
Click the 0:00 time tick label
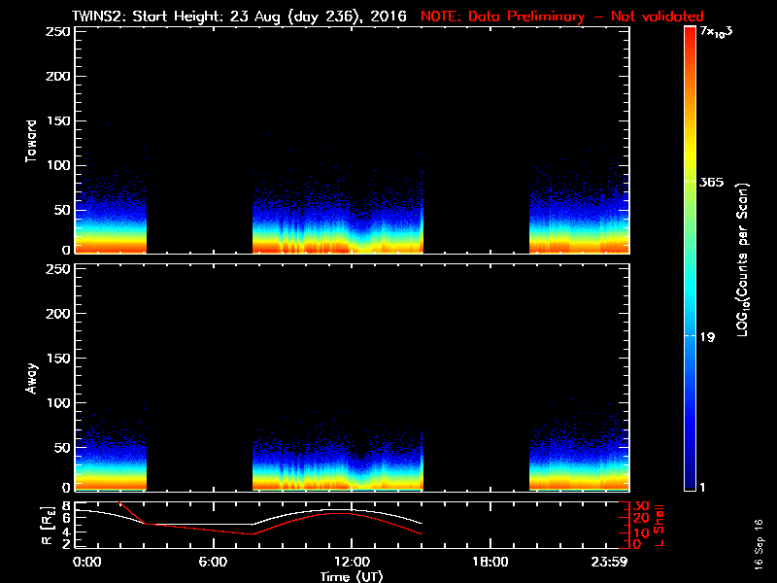pos(87,562)
